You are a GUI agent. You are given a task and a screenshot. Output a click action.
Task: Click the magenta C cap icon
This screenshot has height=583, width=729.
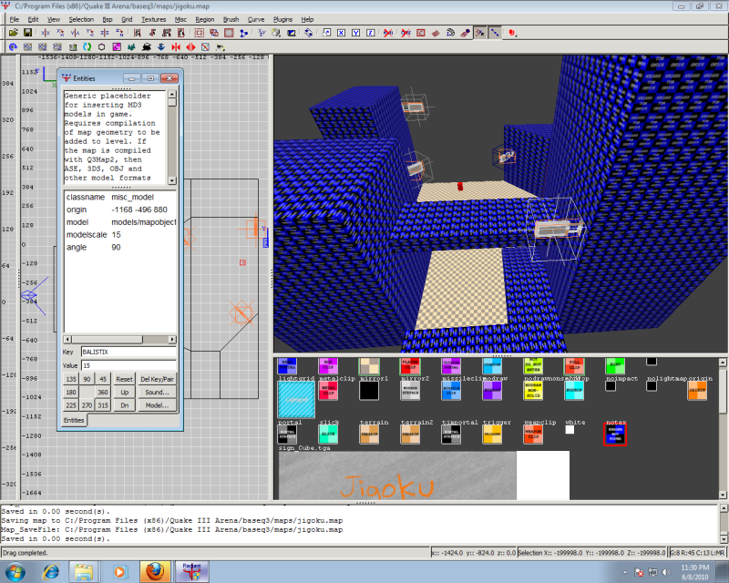[117, 47]
